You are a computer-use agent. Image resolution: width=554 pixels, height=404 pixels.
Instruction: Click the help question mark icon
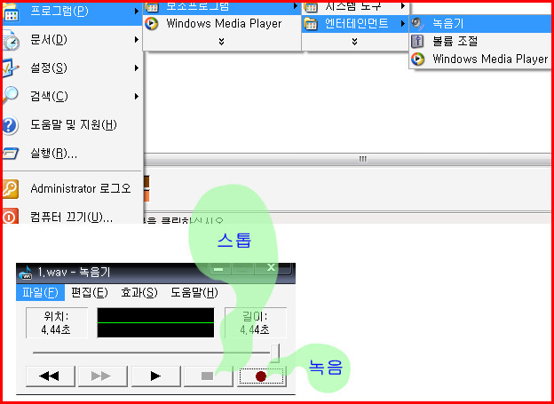coord(10,125)
